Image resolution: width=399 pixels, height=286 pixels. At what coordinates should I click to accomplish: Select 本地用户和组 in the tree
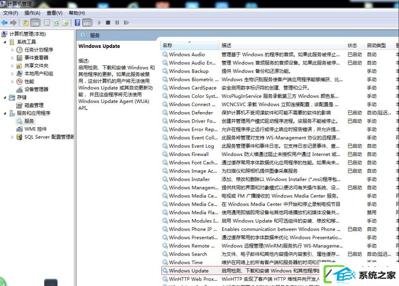tap(39, 74)
